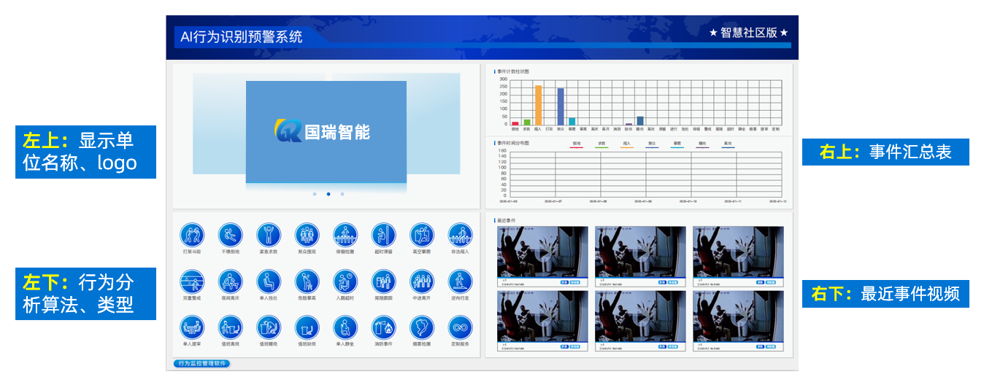The height and width of the screenshot is (385, 984).
Task: Select the 烟雾检测 smoke detection icon
Action: [421, 327]
